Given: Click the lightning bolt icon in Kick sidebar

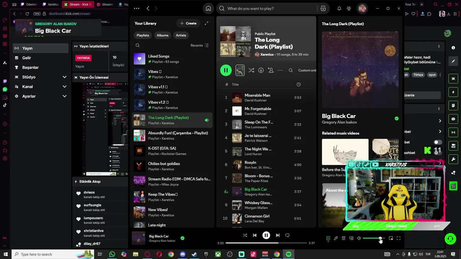Looking at the screenshot, I should [x=453, y=92].
